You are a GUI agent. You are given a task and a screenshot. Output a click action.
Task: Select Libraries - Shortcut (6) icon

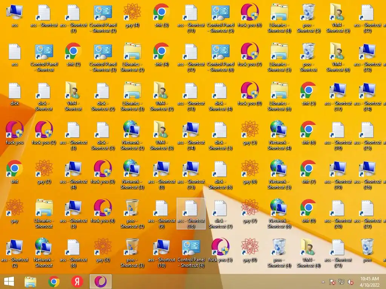click(279, 96)
